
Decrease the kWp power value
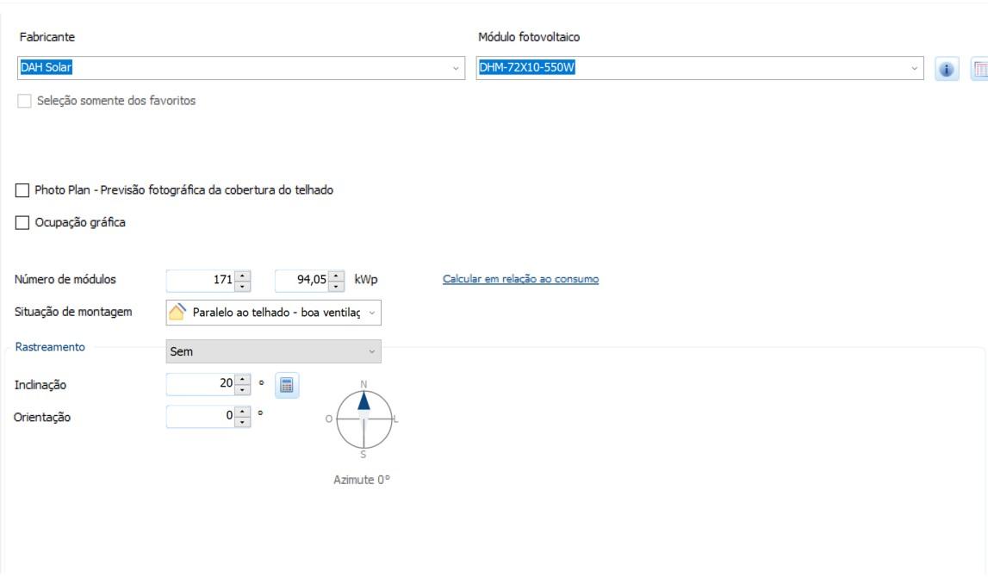pyautogui.click(x=337, y=286)
